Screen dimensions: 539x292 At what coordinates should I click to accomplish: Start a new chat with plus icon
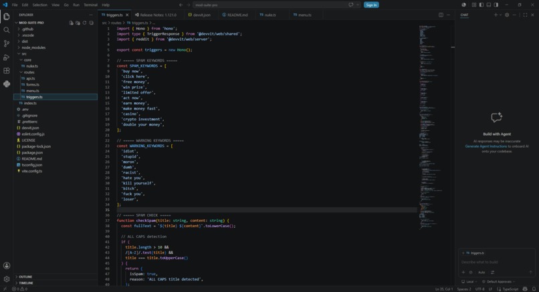coord(496,15)
